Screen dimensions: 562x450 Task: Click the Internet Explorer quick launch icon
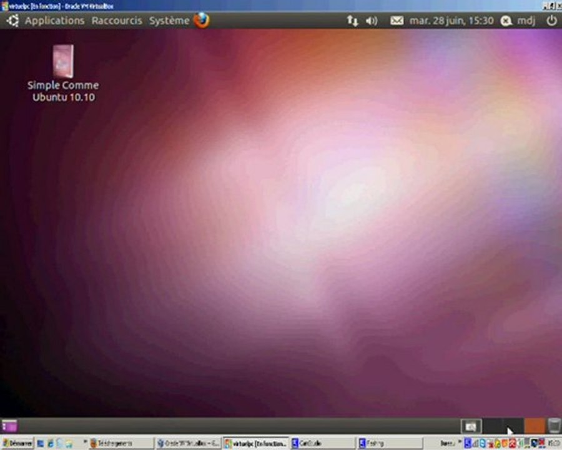50,444
